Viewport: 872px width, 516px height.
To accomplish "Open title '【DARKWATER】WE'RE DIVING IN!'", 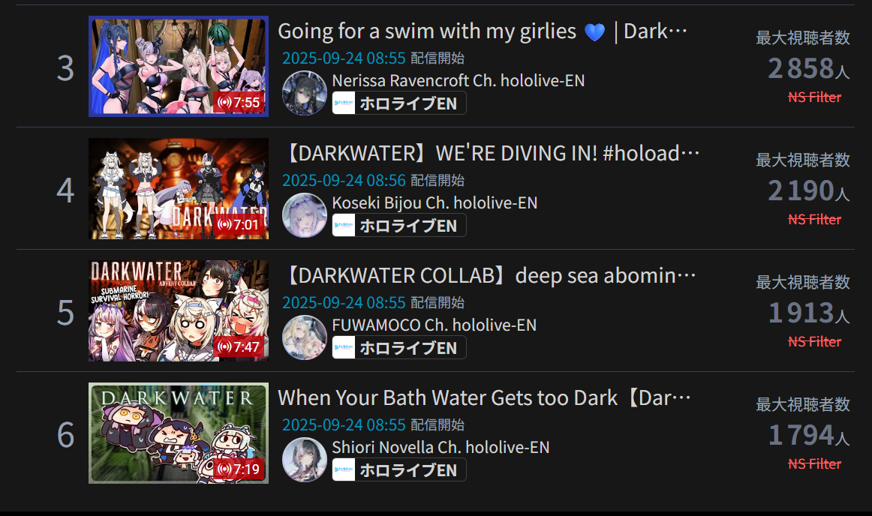I will pos(491,154).
